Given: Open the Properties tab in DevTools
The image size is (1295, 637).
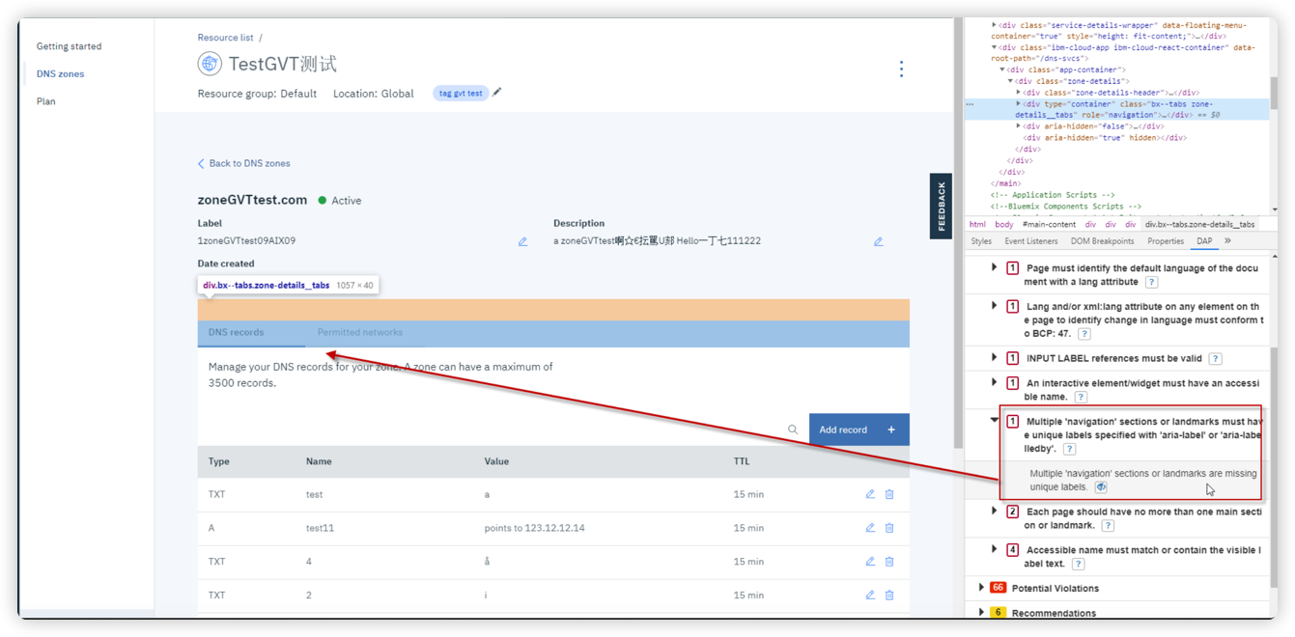Looking at the screenshot, I should (1165, 241).
